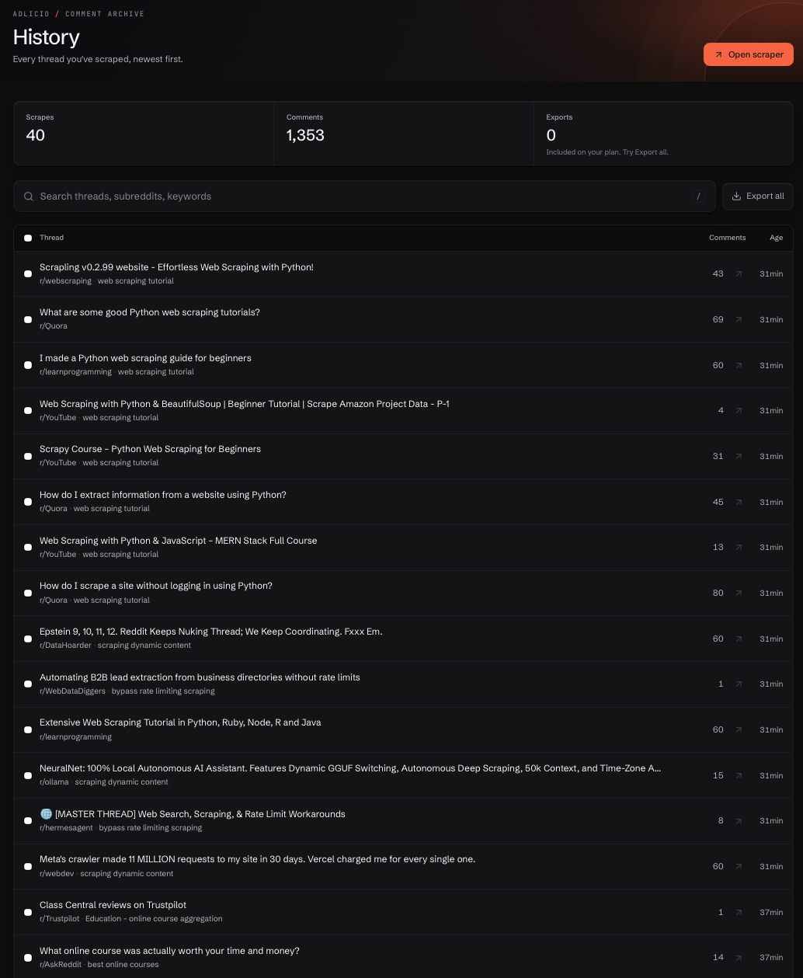803x978 pixels.
Task: Click the Exports stat value 0
Action: (551, 135)
